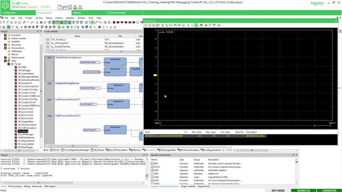The width and height of the screenshot is (342, 192).
Task: Click the Print icon in the toolbar
Action: (x=41, y=22)
